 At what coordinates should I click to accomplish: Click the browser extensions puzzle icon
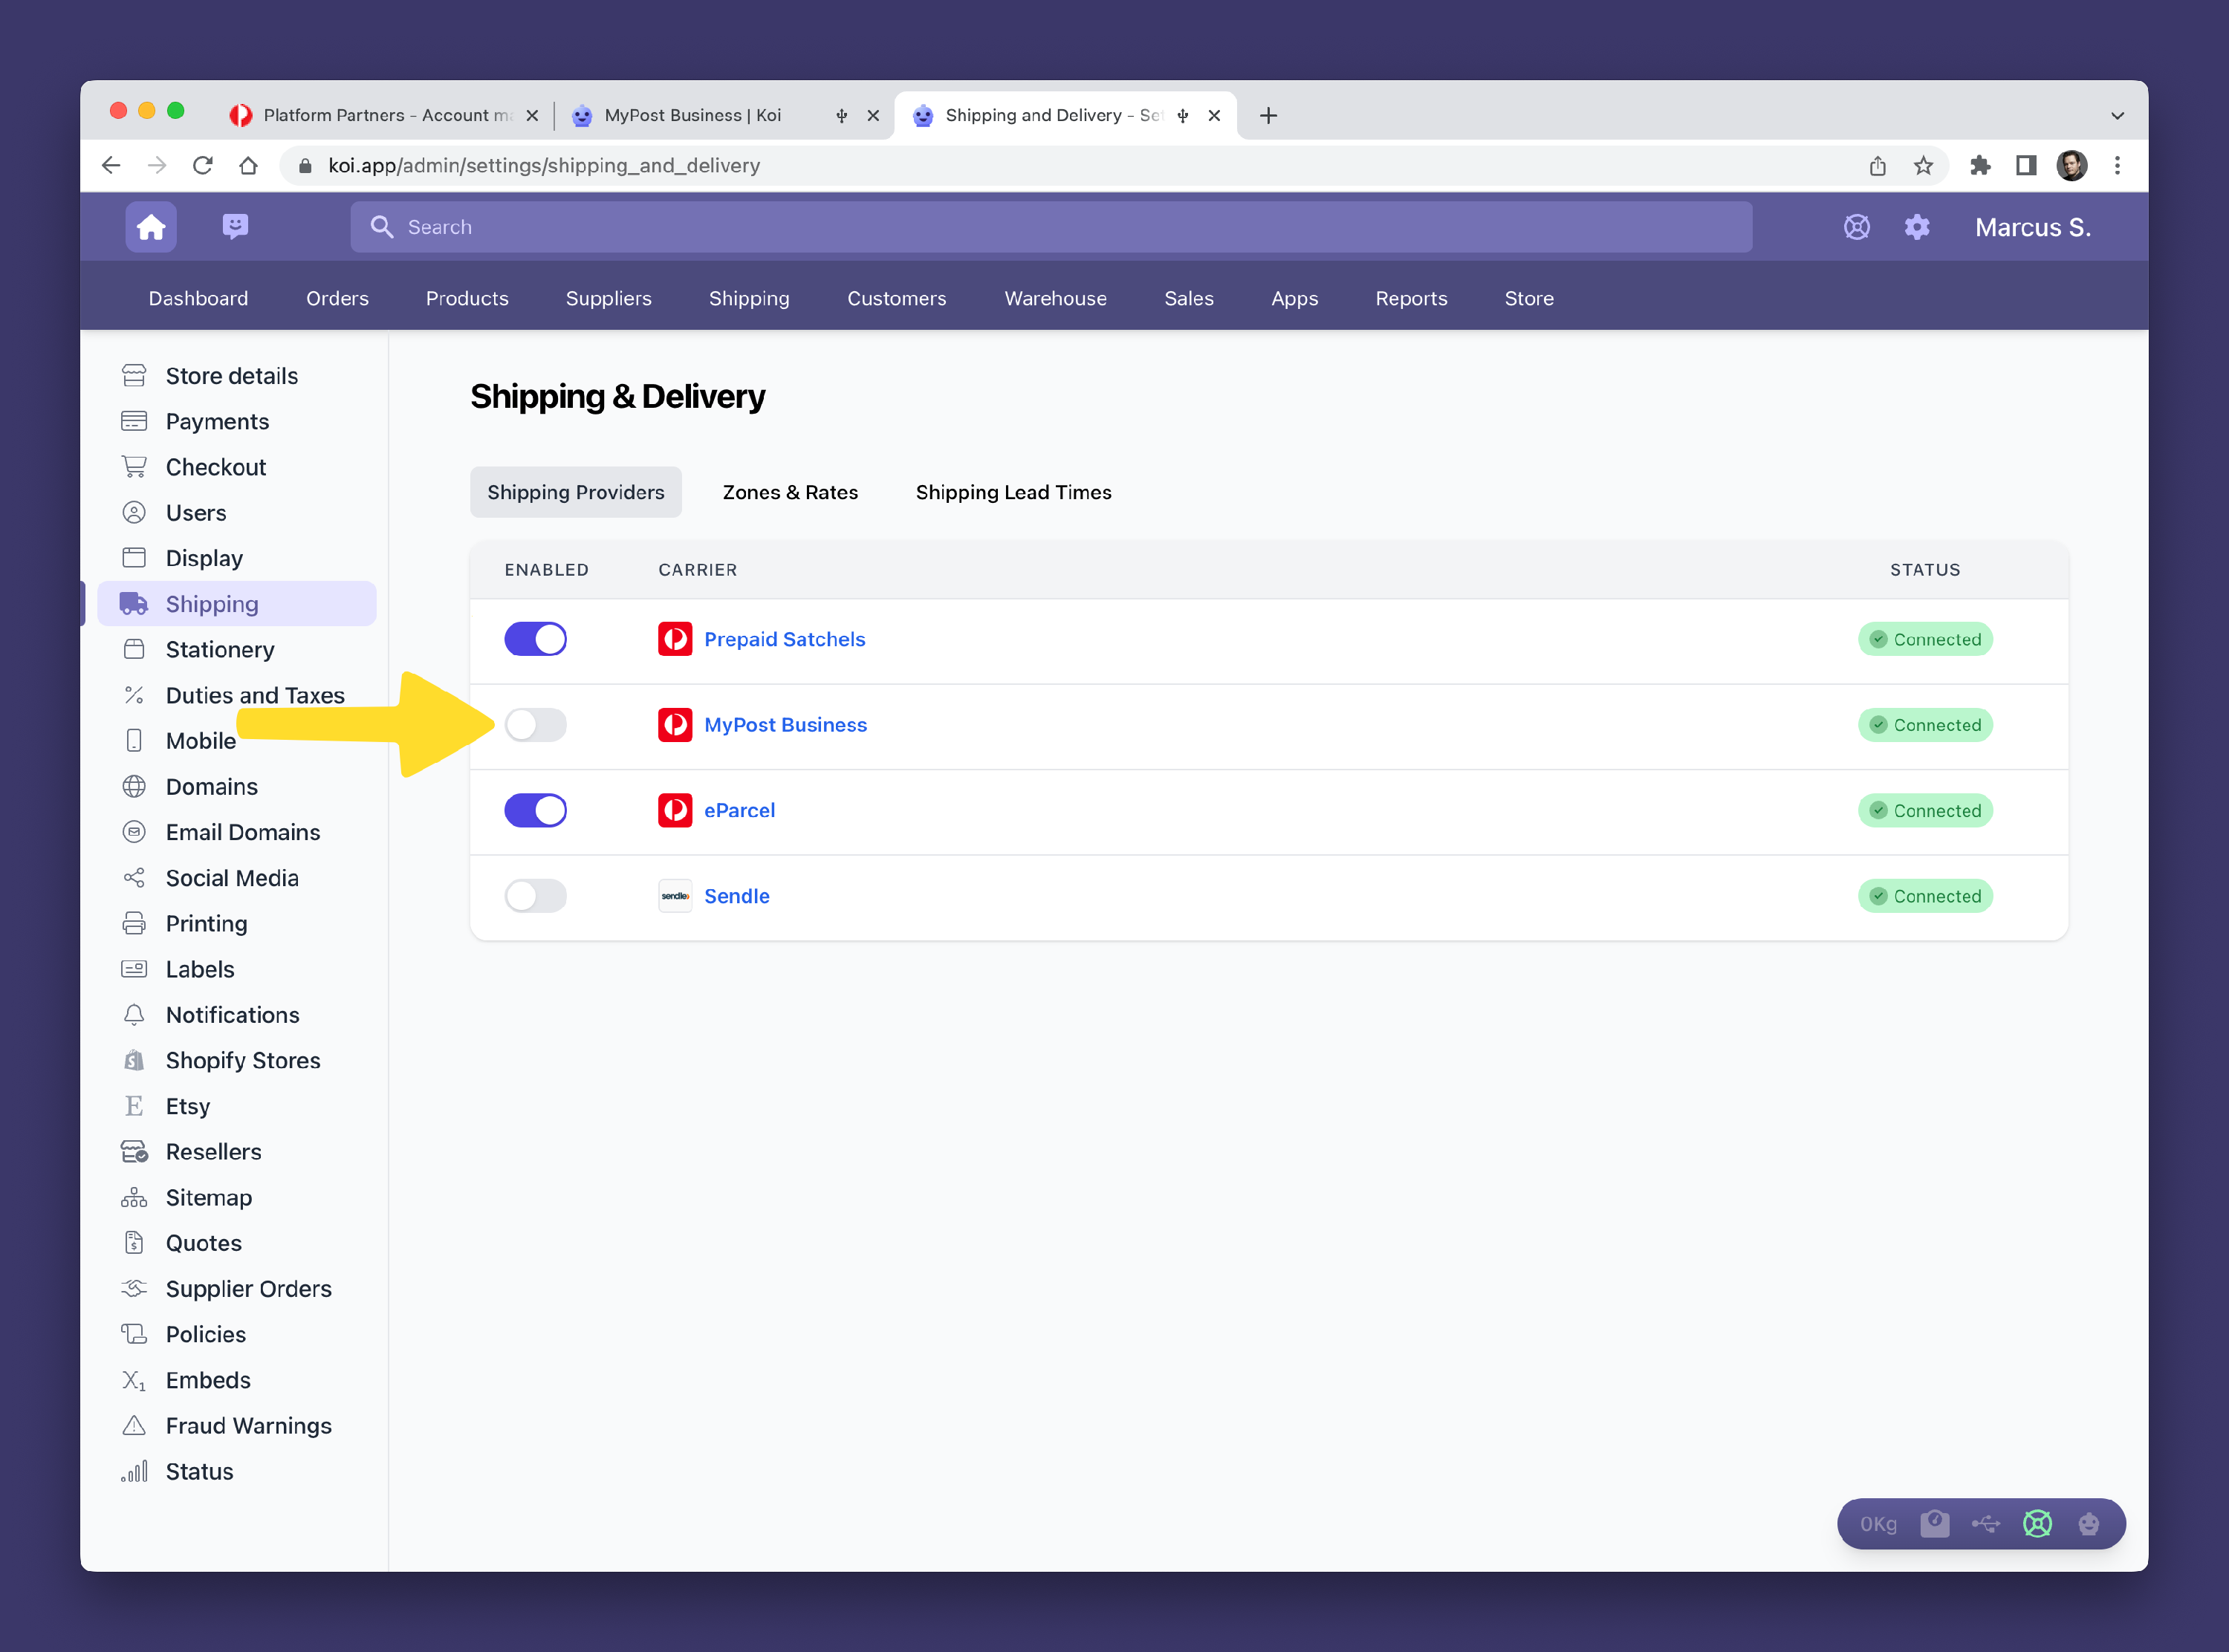(x=1979, y=166)
